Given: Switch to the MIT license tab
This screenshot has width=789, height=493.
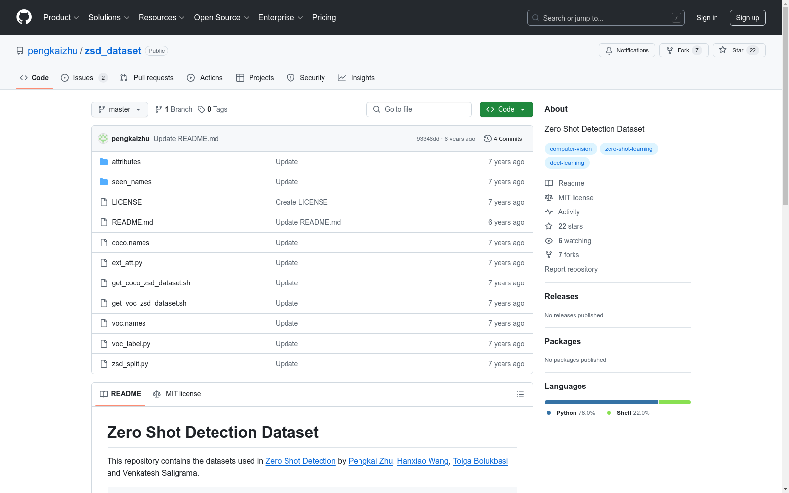Looking at the screenshot, I should point(177,394).
